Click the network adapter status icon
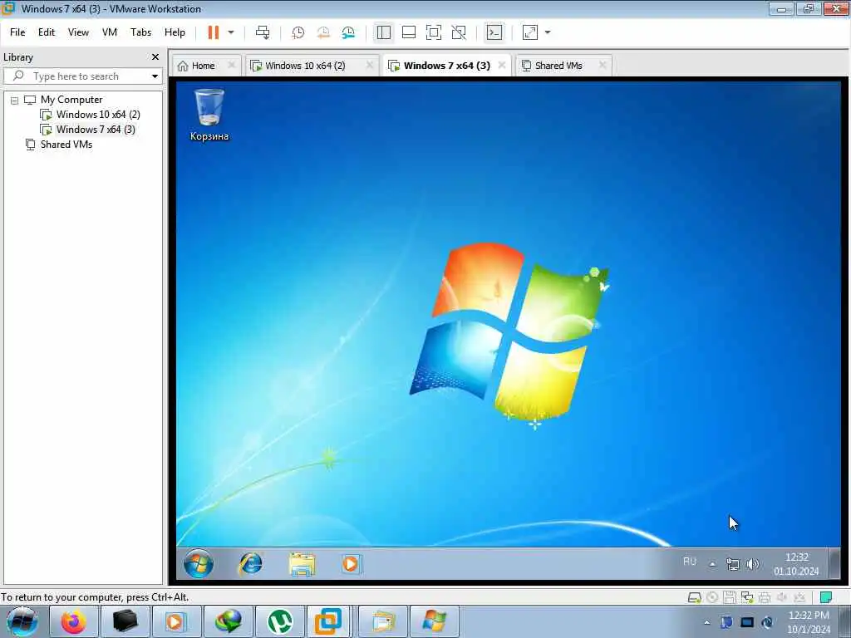Screen dimensions: 851x638 click(x=747, y=597)
